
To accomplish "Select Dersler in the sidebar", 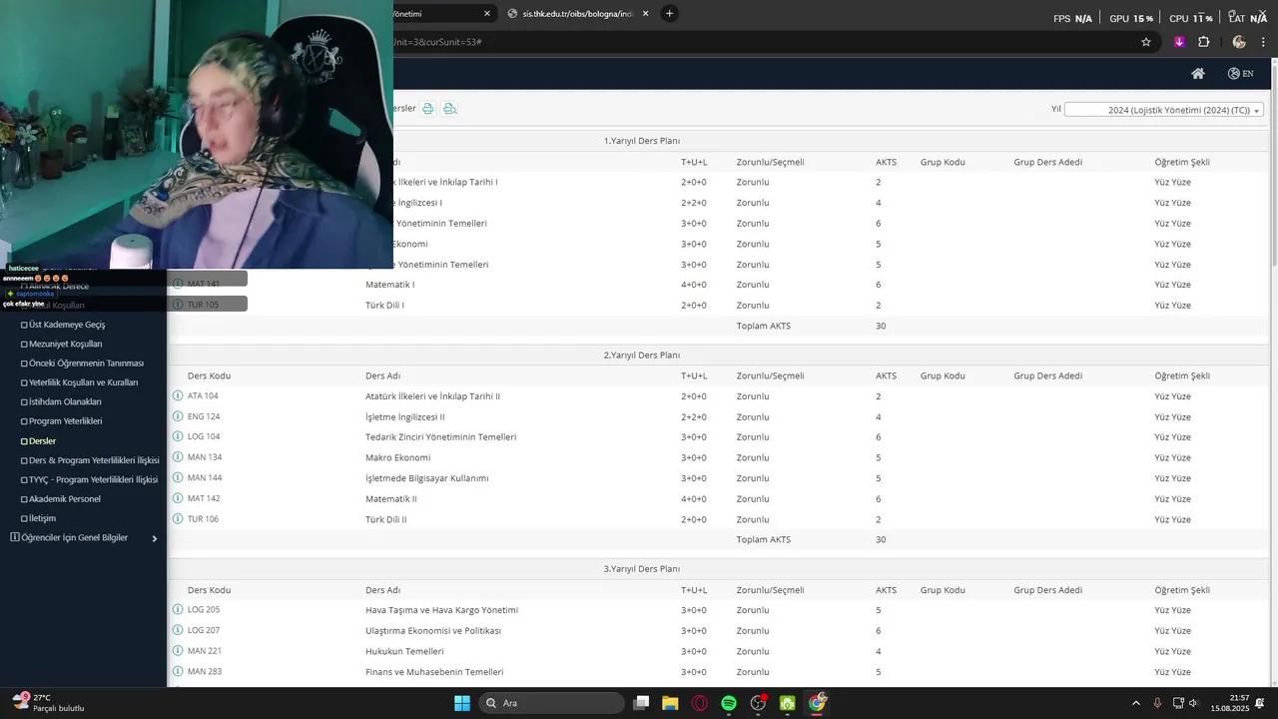I will tap(42, 441).
